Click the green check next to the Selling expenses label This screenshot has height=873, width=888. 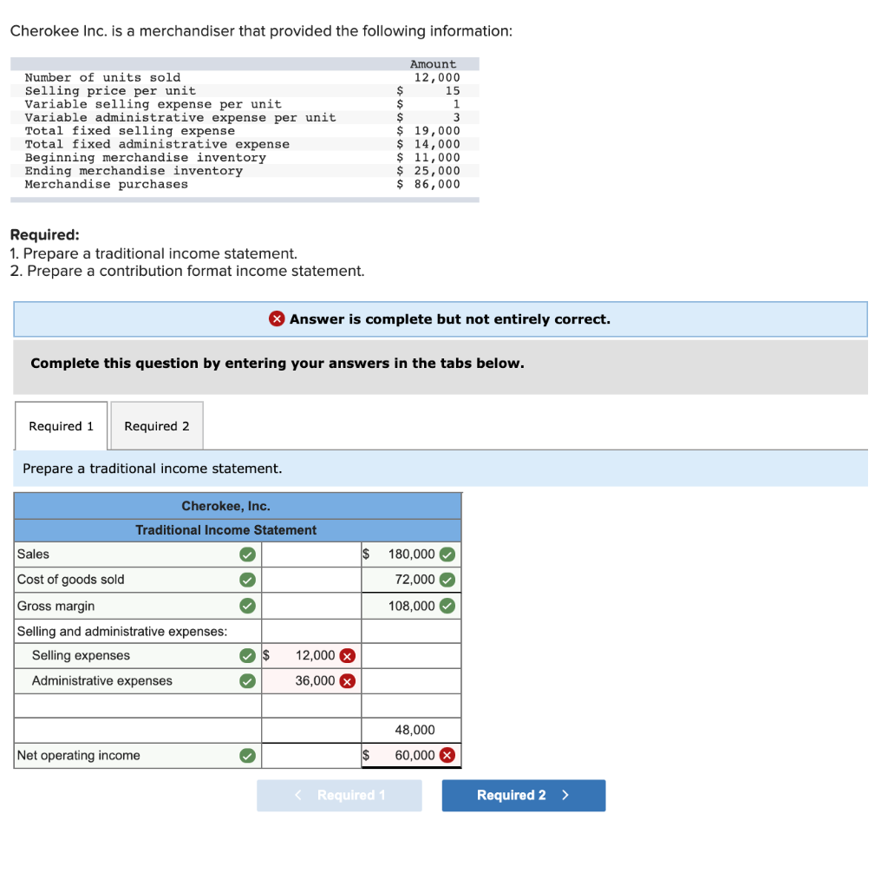[247, 656]
